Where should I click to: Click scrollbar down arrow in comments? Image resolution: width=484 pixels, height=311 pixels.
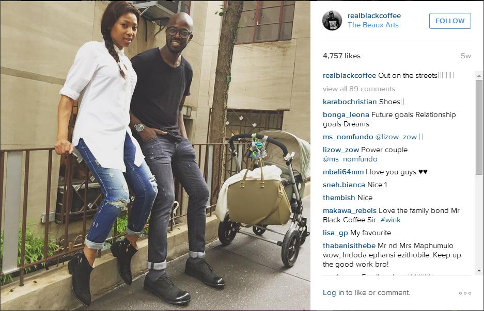pyautogui.click(x=479, y=271)
